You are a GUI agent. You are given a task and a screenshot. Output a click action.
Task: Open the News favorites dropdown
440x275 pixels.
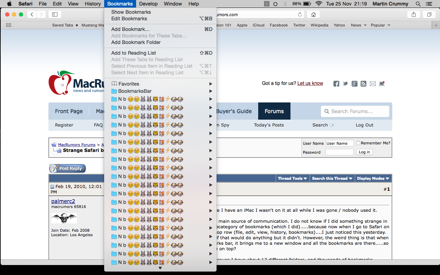click(x=359, y=25)
